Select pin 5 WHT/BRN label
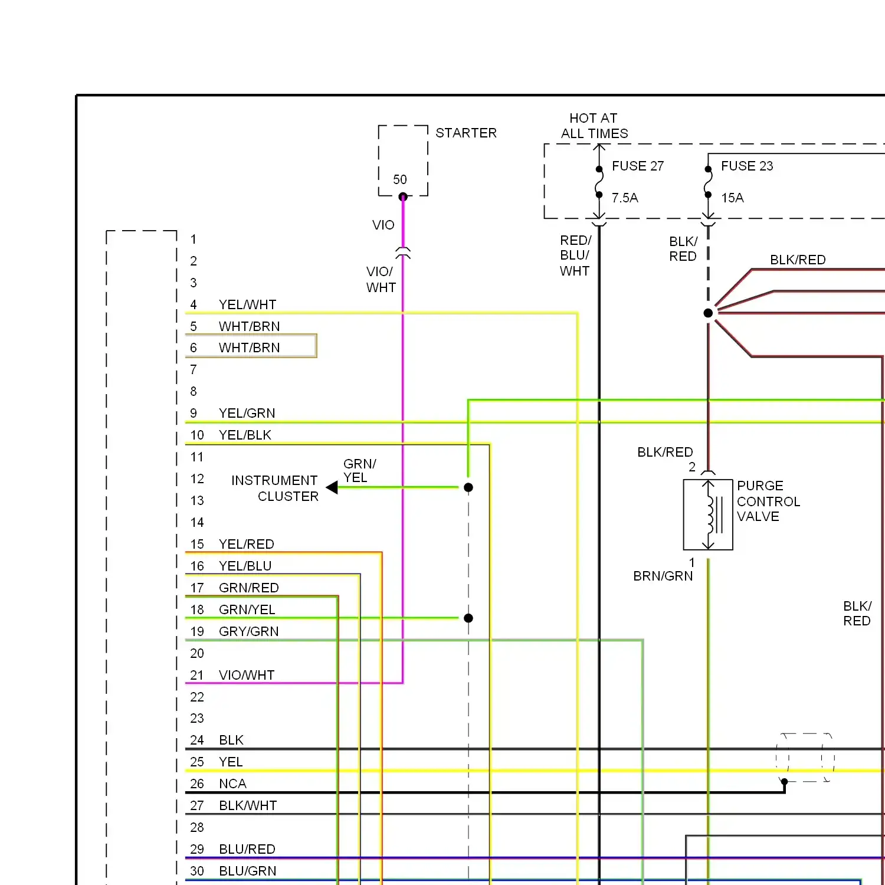 point(249,326)
